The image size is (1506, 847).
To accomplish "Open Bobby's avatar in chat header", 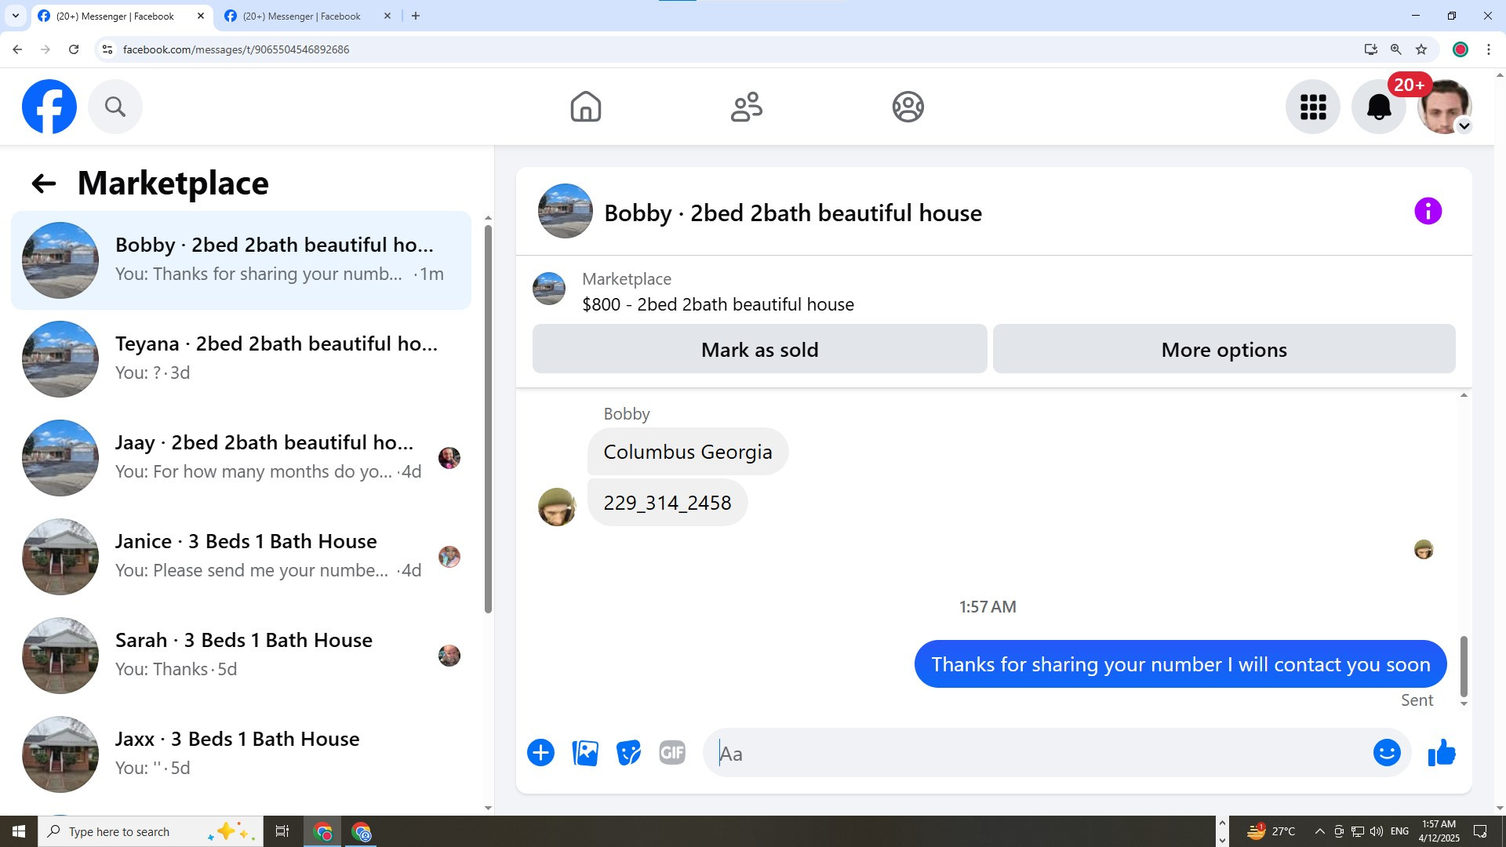I will [x=565, y=211].
